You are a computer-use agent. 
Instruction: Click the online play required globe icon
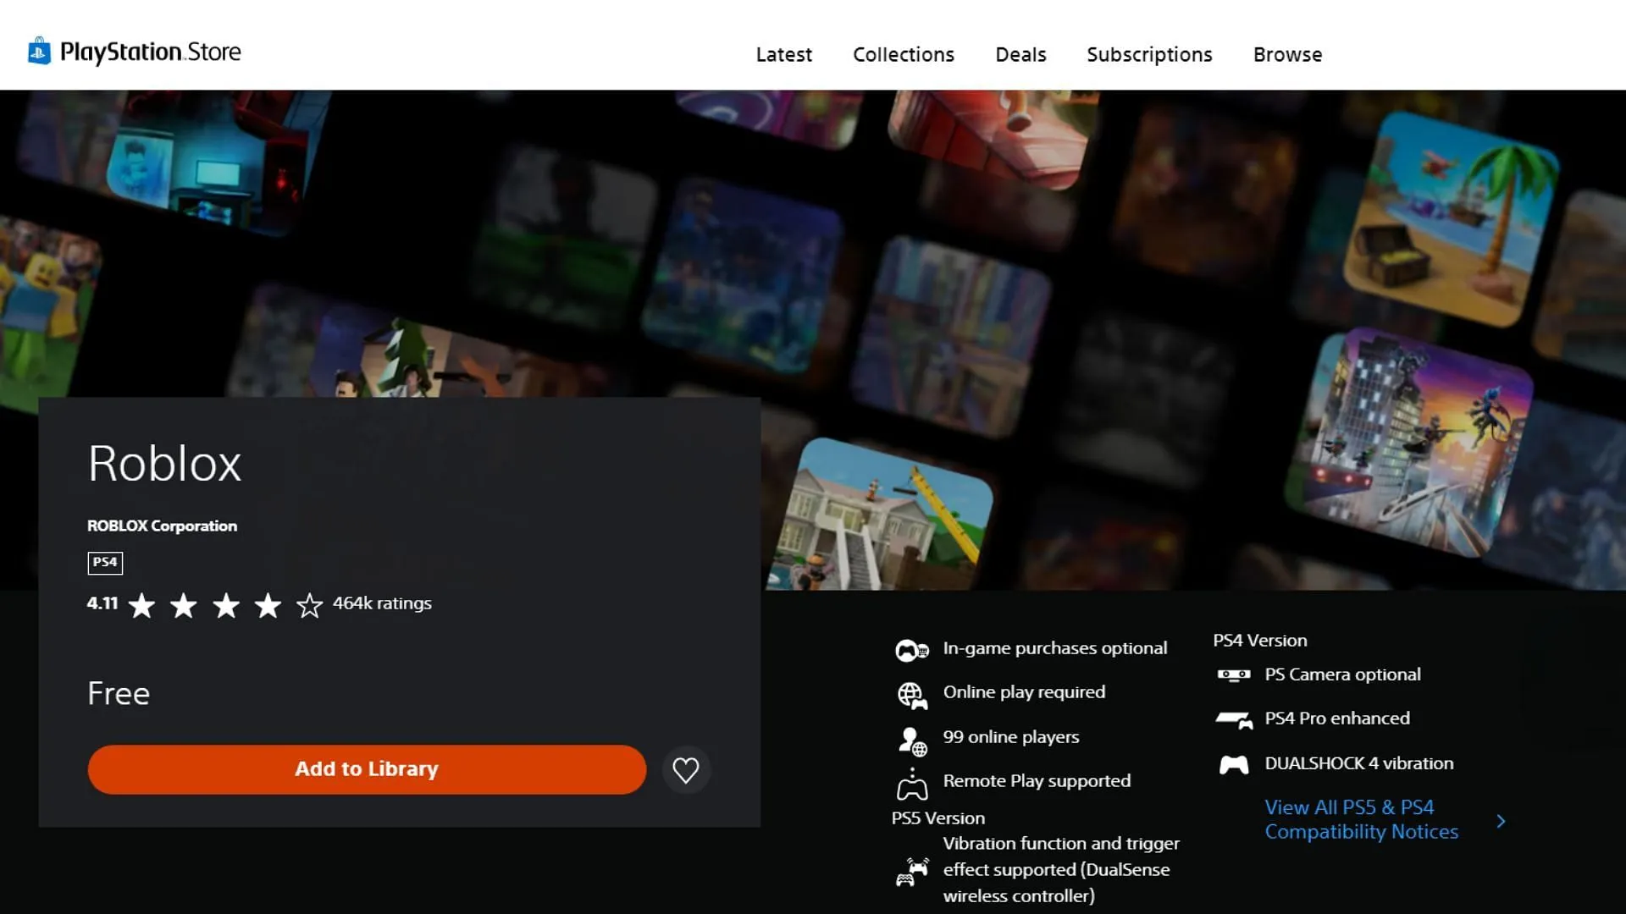[911, 692]
